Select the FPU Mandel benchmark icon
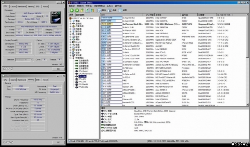 (x=77, y=84)
